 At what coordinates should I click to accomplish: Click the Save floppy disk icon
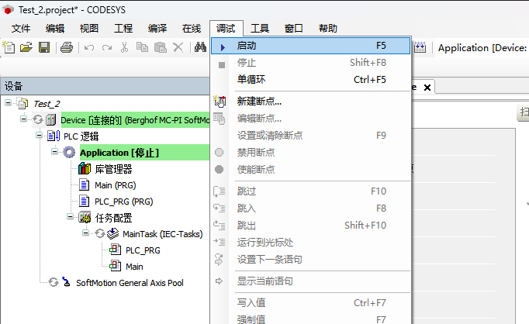point(43,48)
